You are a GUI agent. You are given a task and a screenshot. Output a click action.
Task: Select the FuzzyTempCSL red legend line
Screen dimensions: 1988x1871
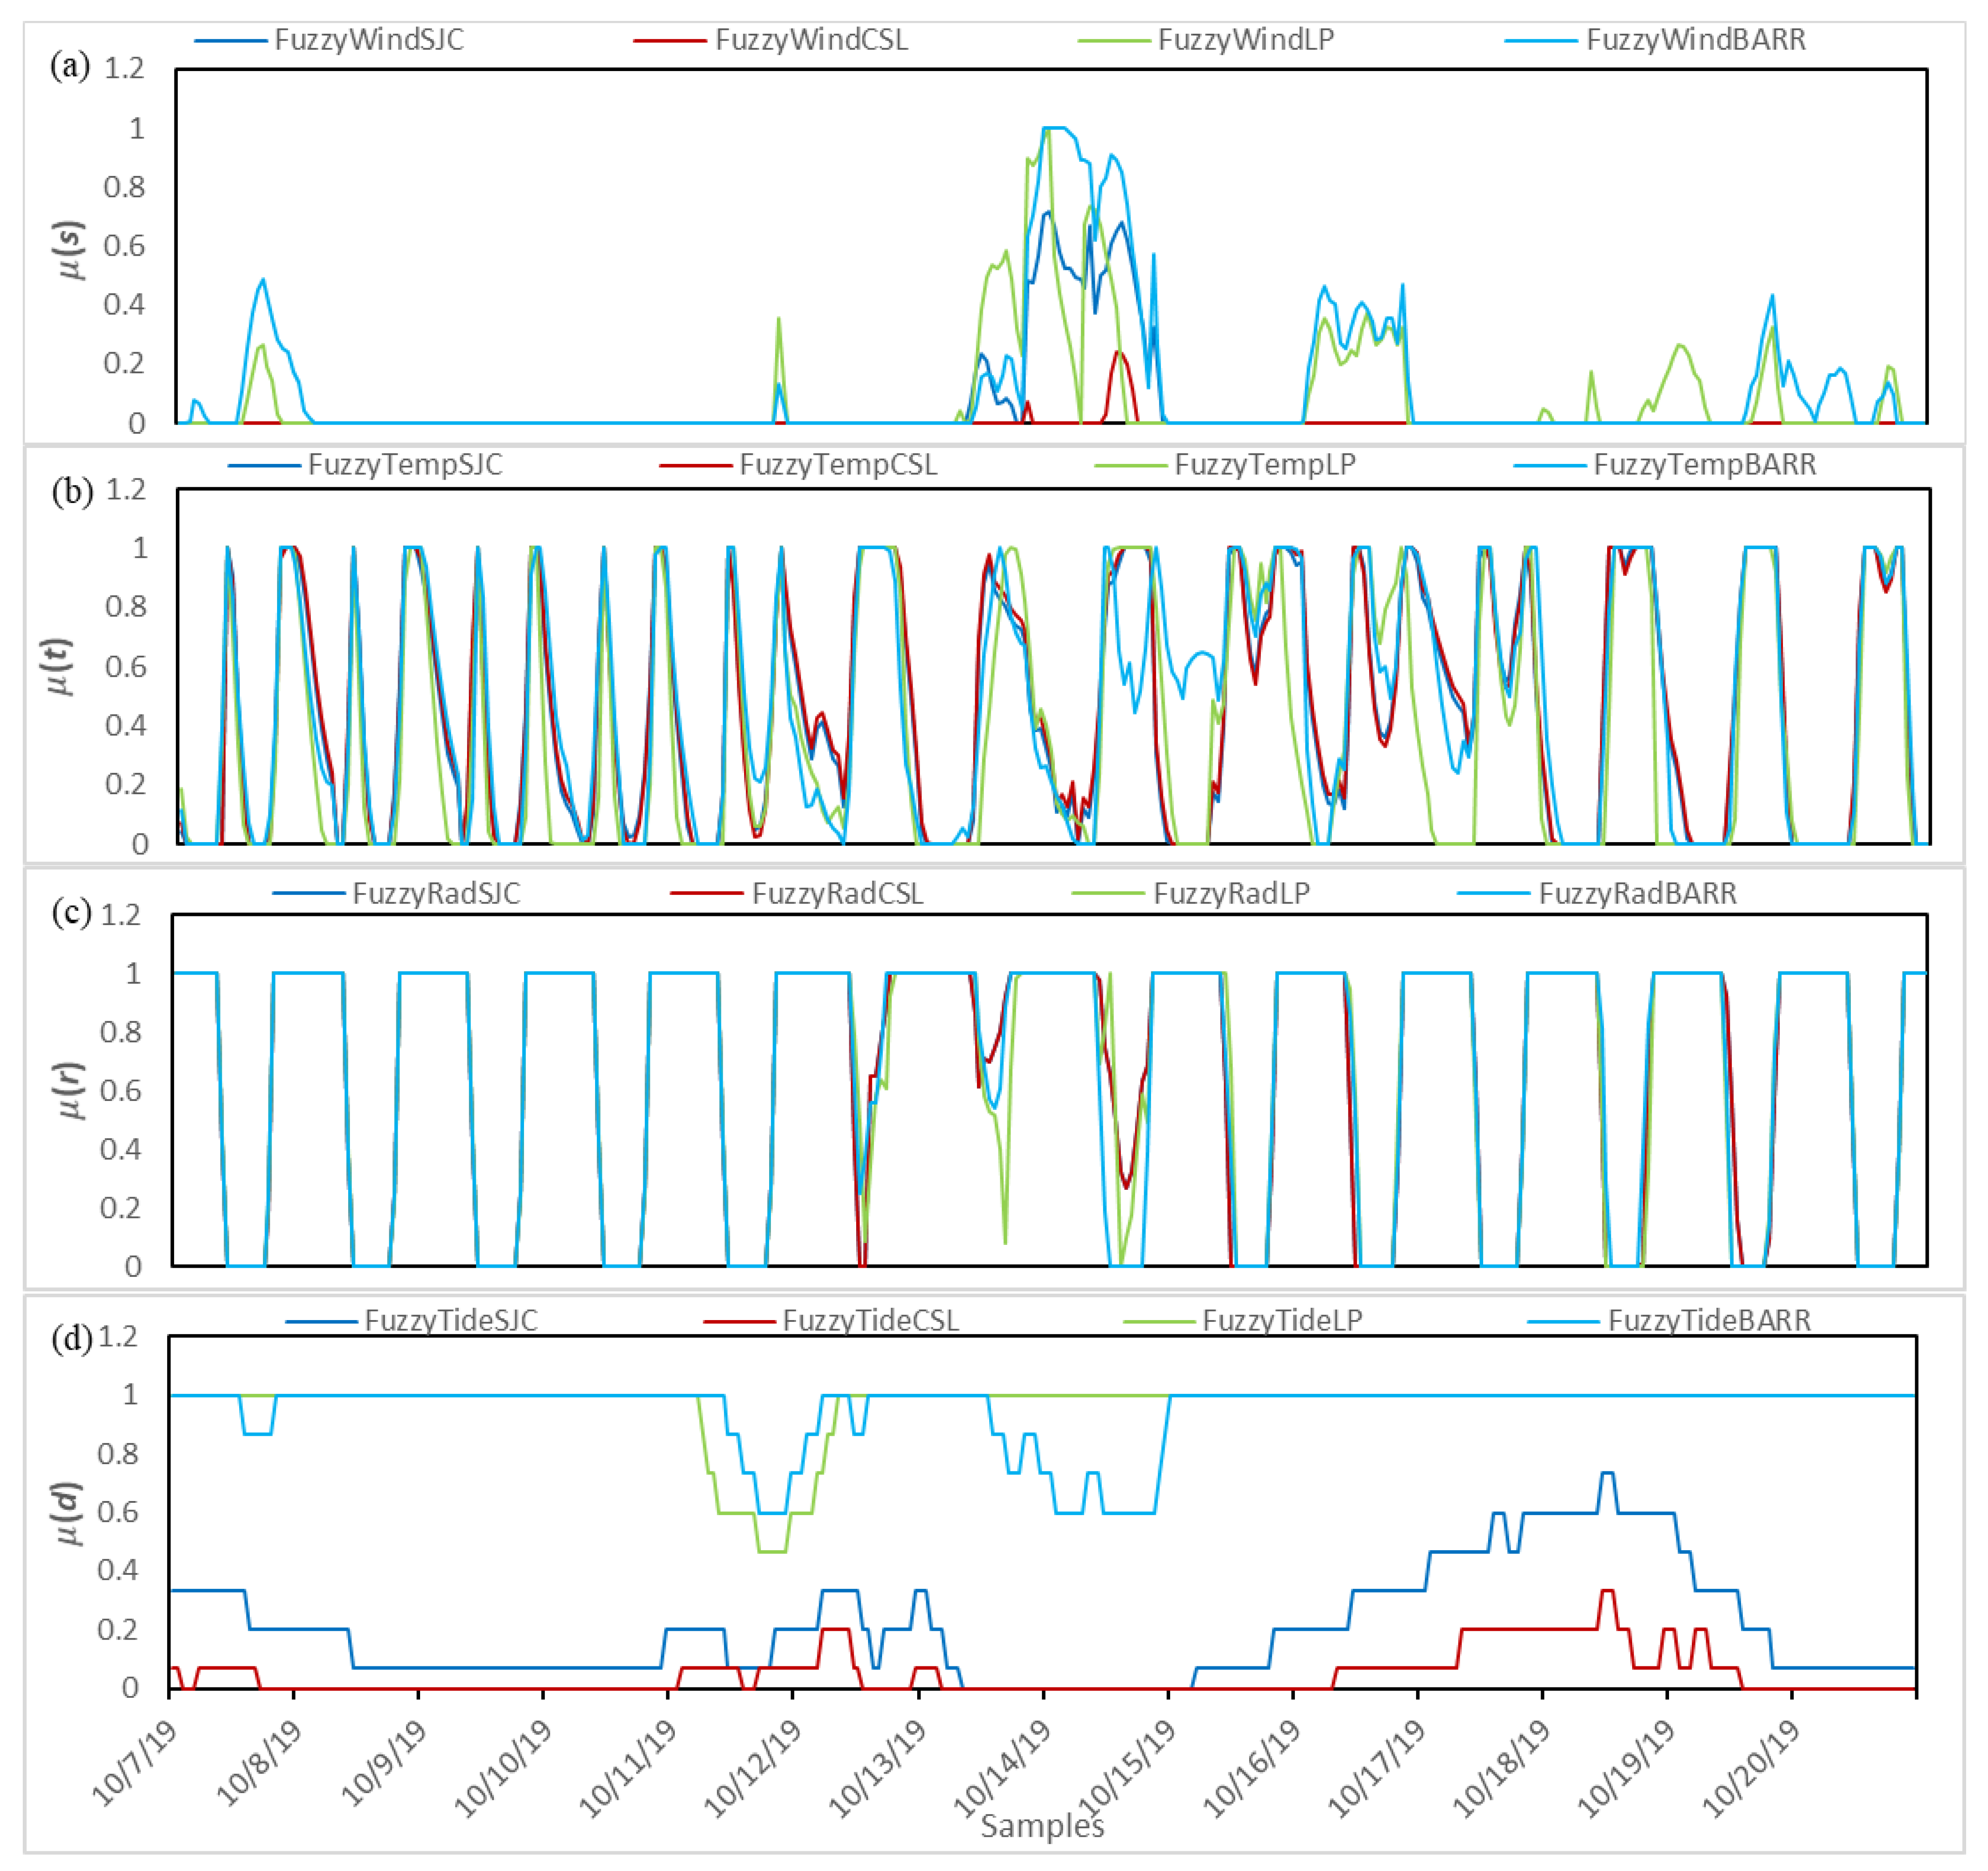(695, 466)
